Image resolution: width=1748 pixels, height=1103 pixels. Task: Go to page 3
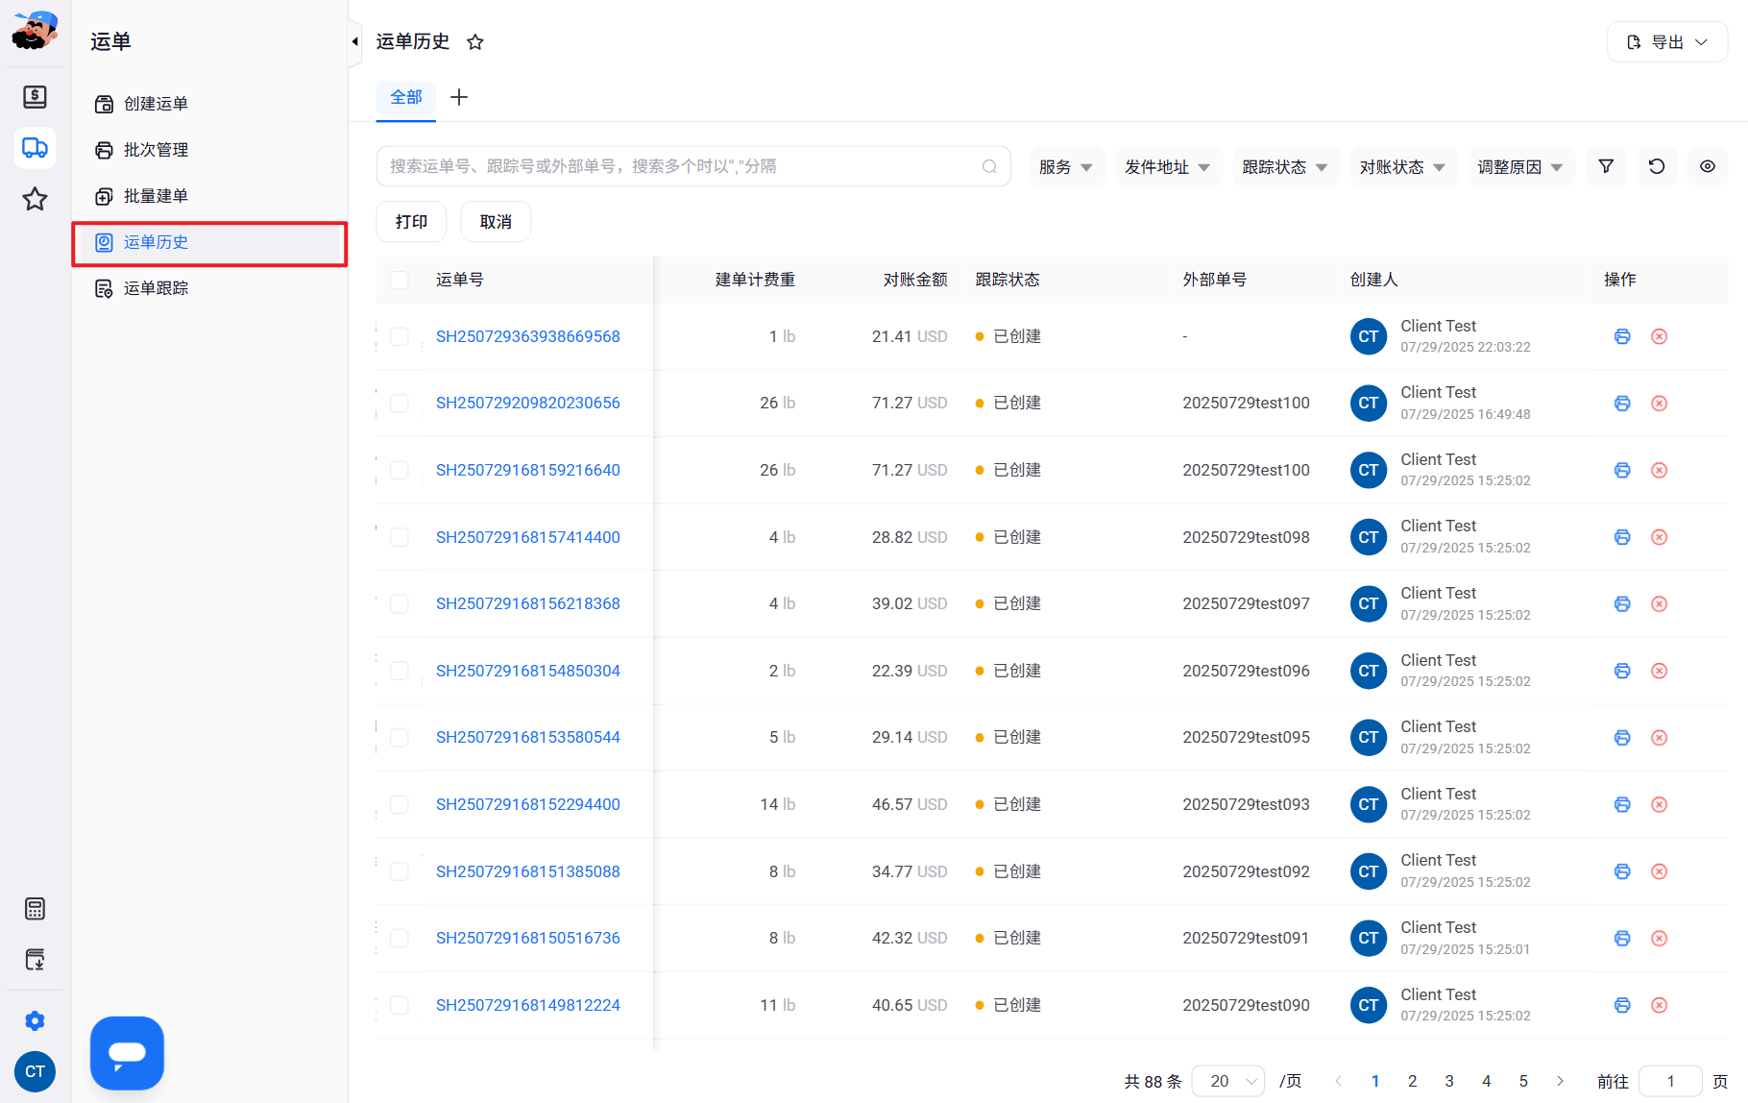click(1449, 1081)
